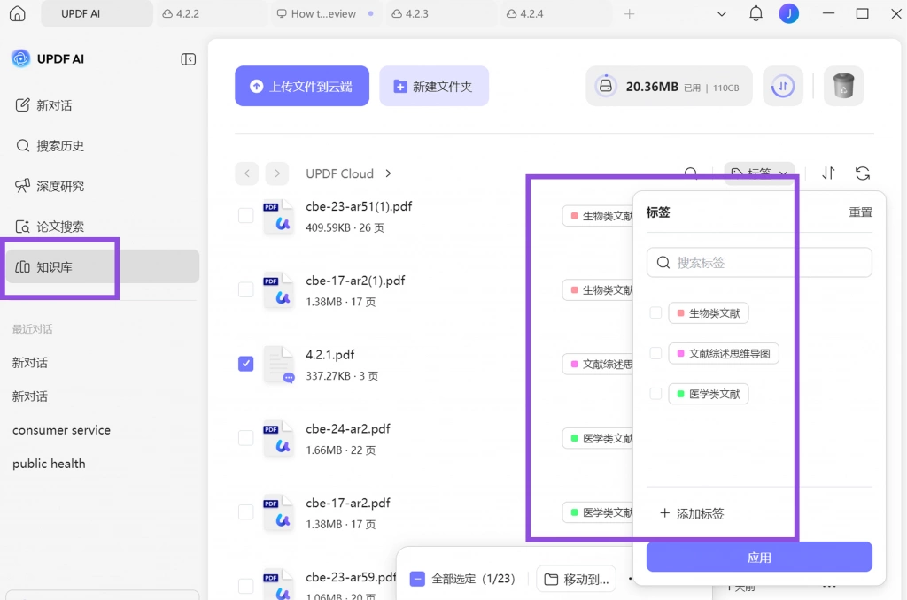
Task: Click the pink 文献综述思维导图 tag chip
Action: tap(723, 354)
